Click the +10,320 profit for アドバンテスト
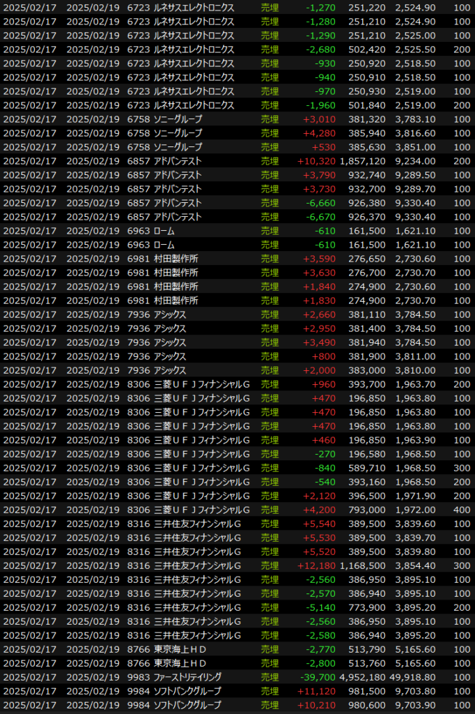 pyautogui.click(x=317, y=161)
